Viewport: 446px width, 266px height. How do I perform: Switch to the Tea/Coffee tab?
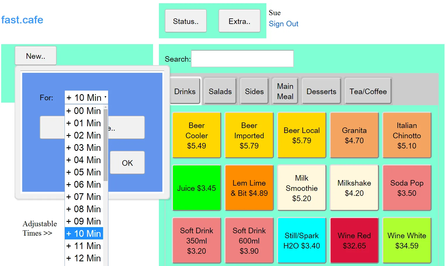tap(368, 91)
